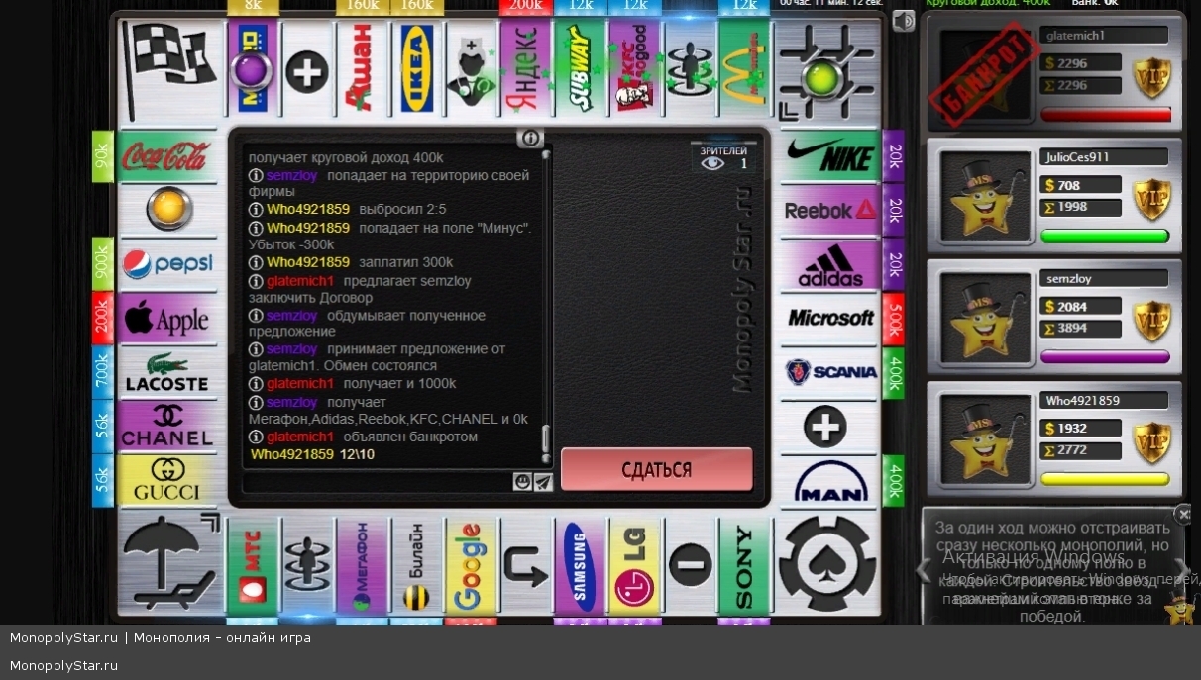Click the beach umbrella vacation corner
Image resolution: width=1201 pixels, height=680 pixels.
pyautogui.click(x=168, y=564)
